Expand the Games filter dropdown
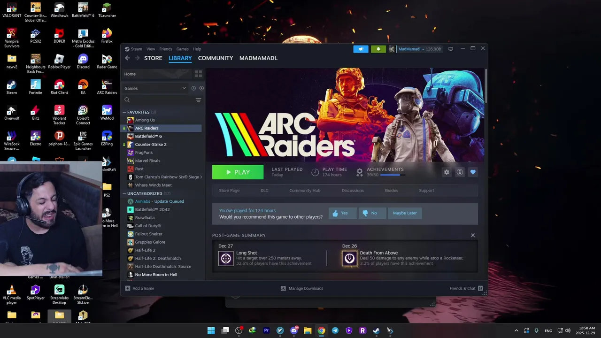Screen dimensions: 601x338 click(x=155, y=88)
